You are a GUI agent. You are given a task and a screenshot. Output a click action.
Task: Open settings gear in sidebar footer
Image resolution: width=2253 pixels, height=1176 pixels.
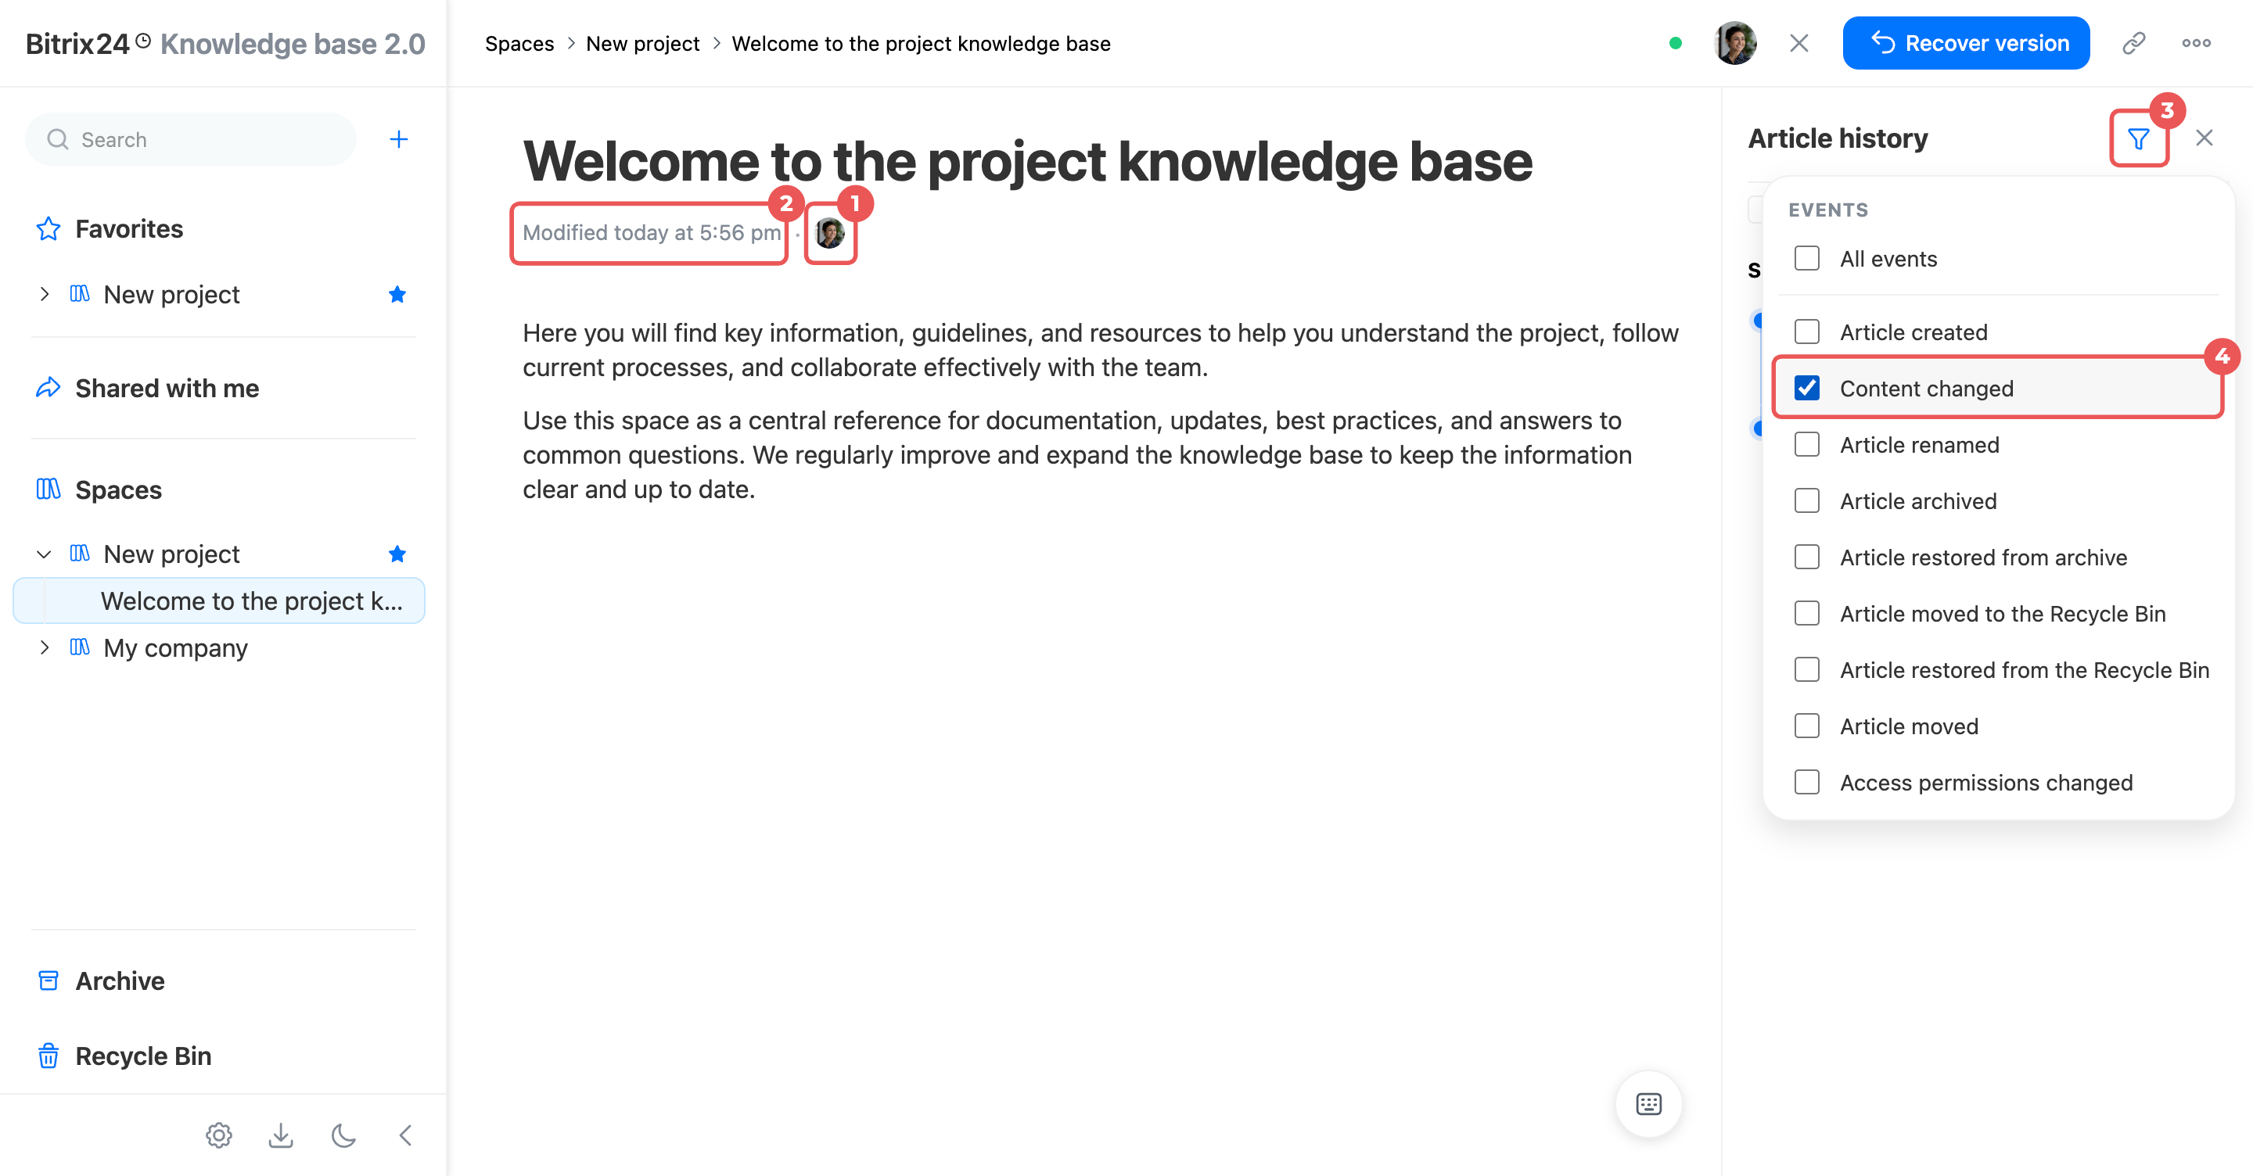click(219, 1135)
